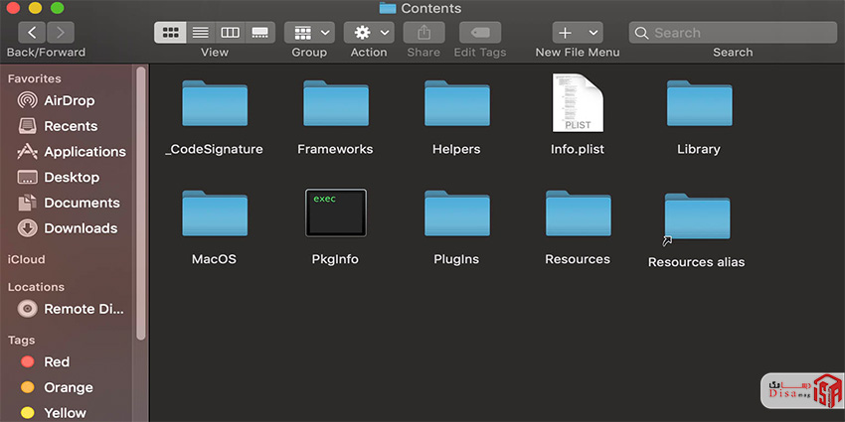Viewport: 845px width, 422px height.
Task: Switch to list view mode
Action: [200, 33]
